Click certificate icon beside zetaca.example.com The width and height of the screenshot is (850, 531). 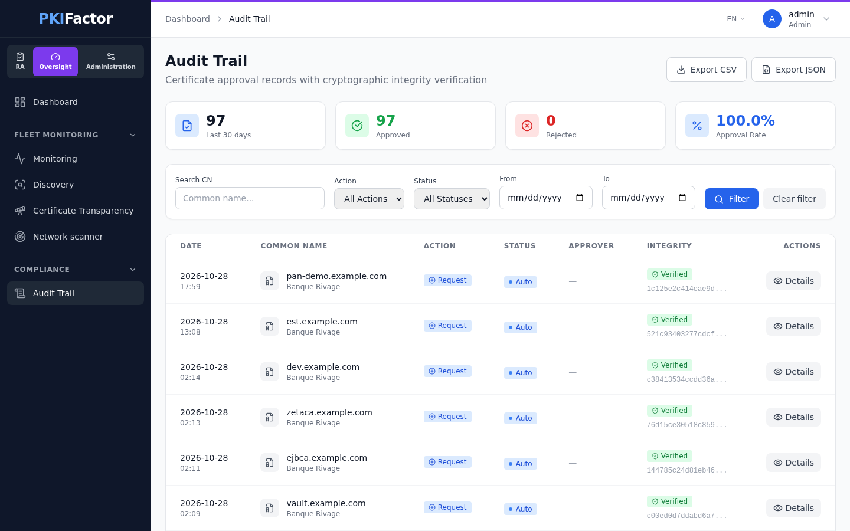pyautogui.click(x=270, y=417)
